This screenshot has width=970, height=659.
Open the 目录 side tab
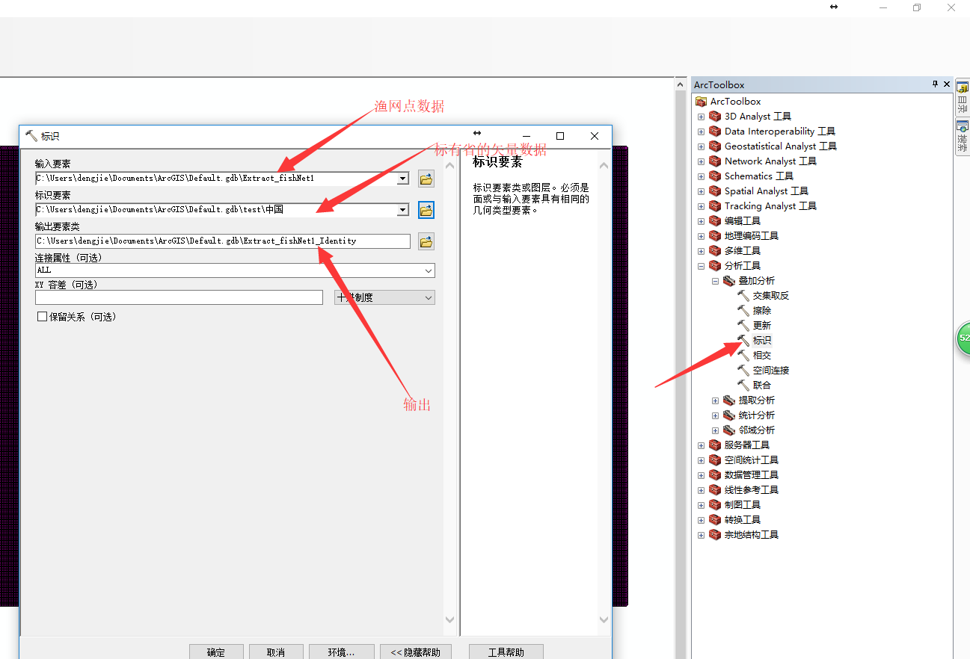[963, 98]
